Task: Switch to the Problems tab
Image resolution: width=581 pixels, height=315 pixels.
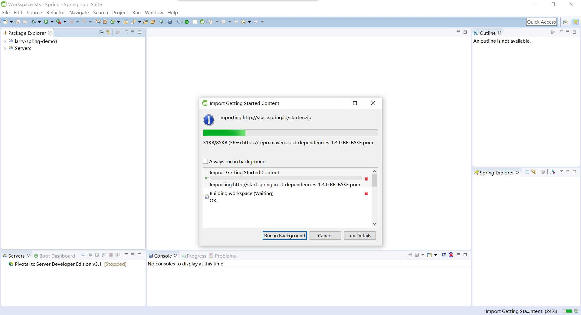Action: coord(222,256)
